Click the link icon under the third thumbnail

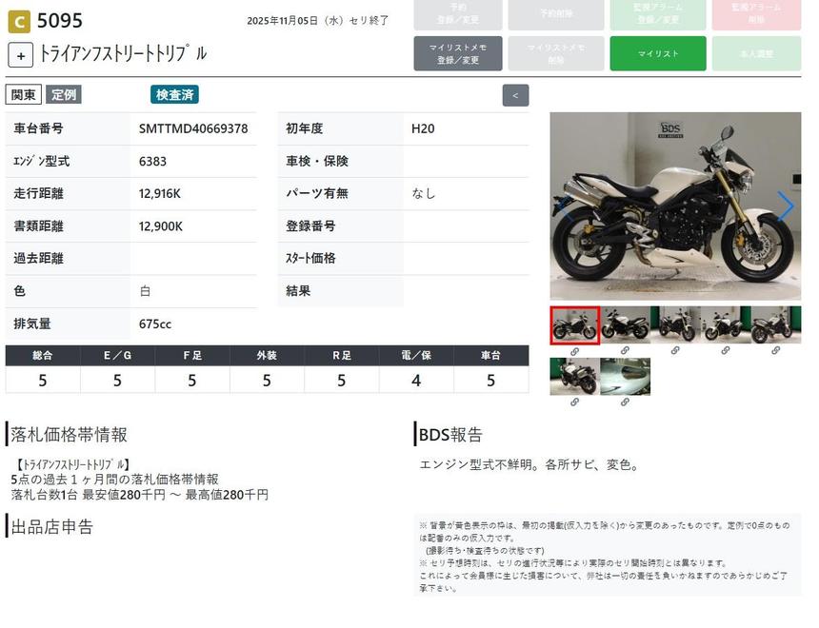point(675,351)
